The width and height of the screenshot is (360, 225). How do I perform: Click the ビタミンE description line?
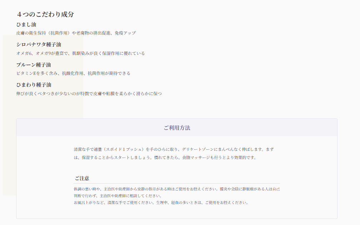point(73,73)
